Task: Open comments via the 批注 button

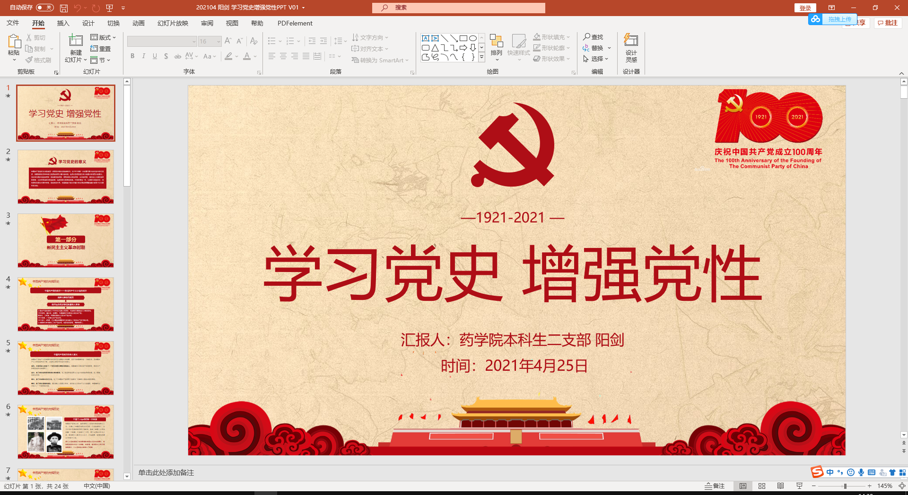Action: pos(888,23)
